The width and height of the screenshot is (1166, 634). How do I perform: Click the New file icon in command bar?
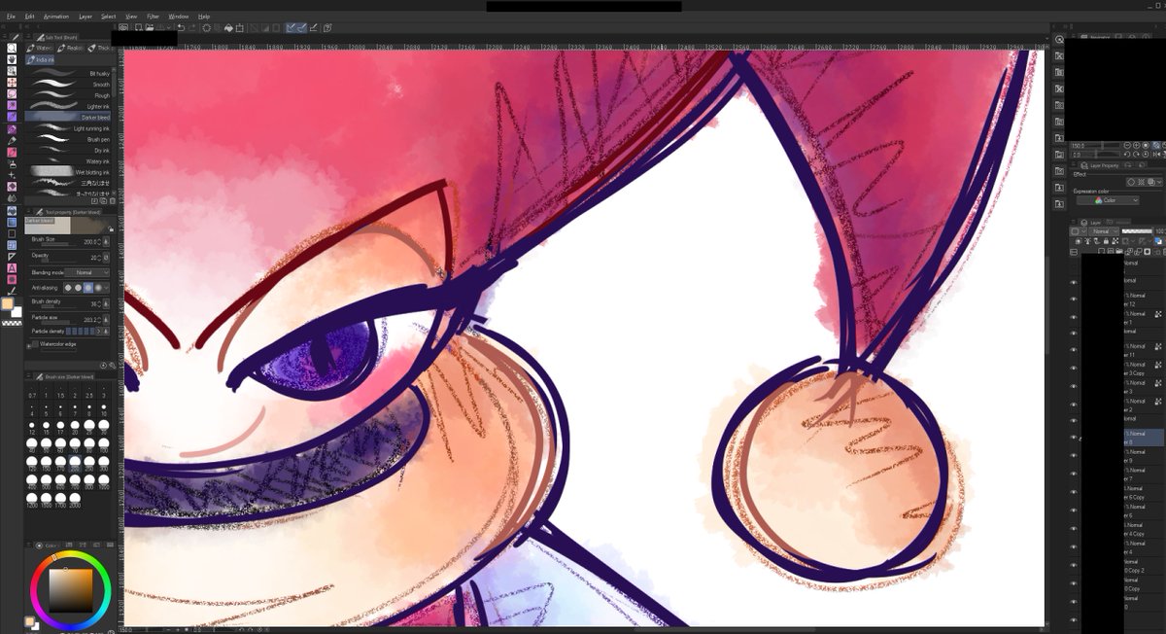(x=138, y=27)
